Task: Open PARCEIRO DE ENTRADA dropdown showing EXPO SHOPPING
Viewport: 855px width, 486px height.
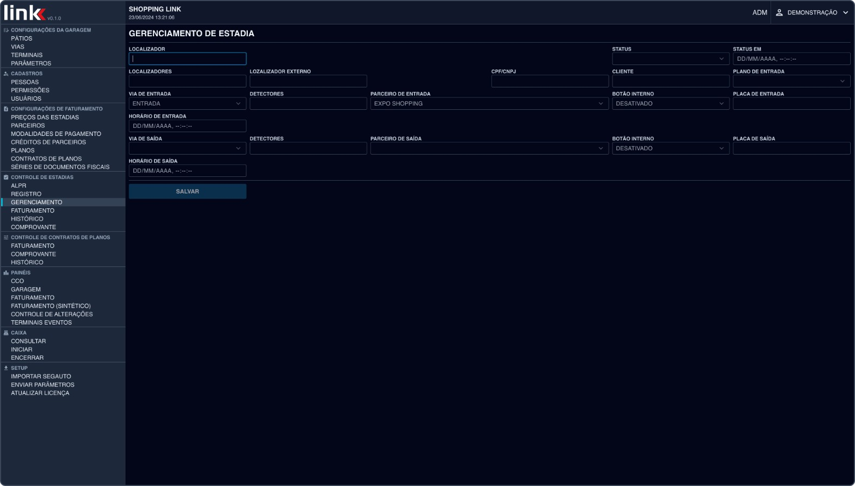Action: point(489,103)
